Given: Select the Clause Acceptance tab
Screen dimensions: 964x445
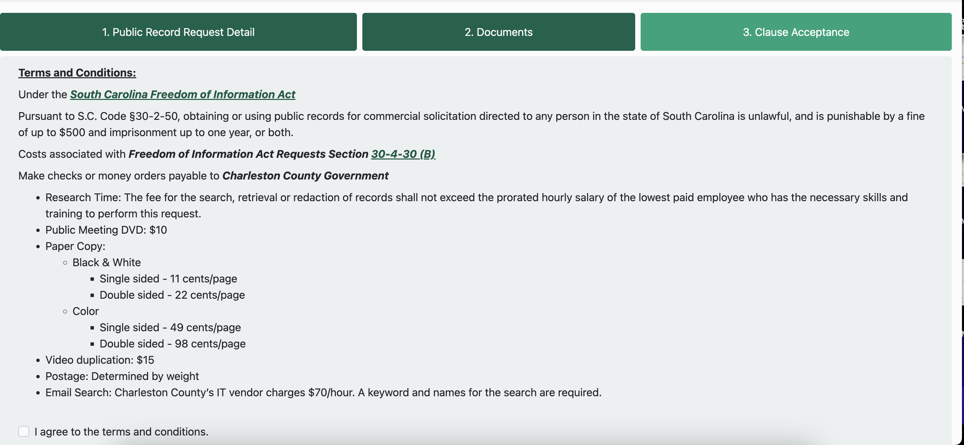Looking at the screenshot, I should 796,32.
